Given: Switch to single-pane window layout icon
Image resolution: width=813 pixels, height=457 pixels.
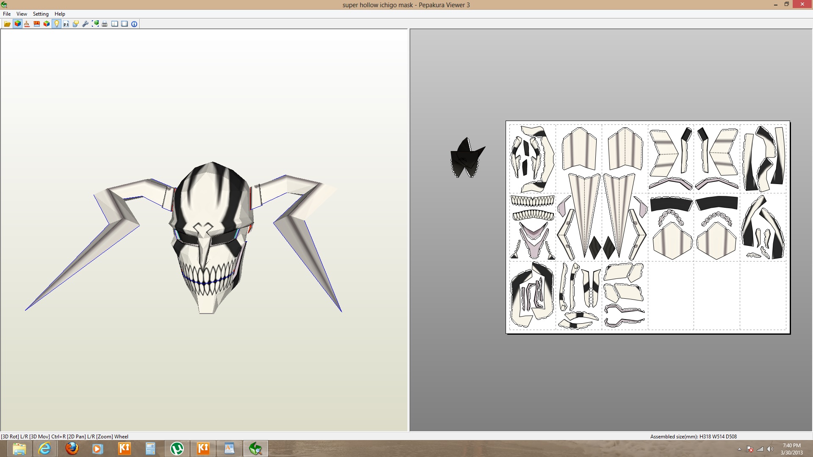Looking at the screenshot, I should [x=124, y=24].
